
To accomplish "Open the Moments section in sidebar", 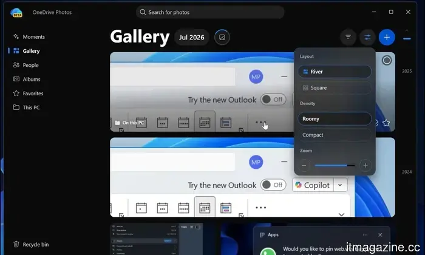I will (29, 36).
